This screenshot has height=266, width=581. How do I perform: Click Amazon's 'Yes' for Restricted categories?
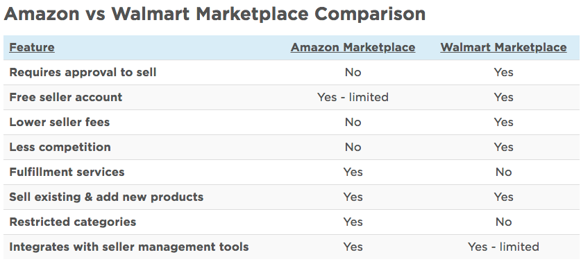[353, 222]
